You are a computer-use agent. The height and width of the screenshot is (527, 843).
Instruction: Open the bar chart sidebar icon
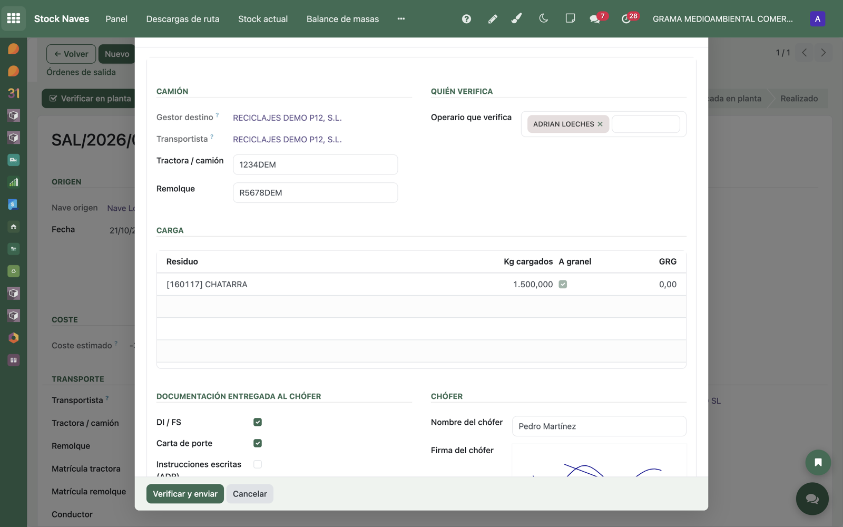point(14,182)
